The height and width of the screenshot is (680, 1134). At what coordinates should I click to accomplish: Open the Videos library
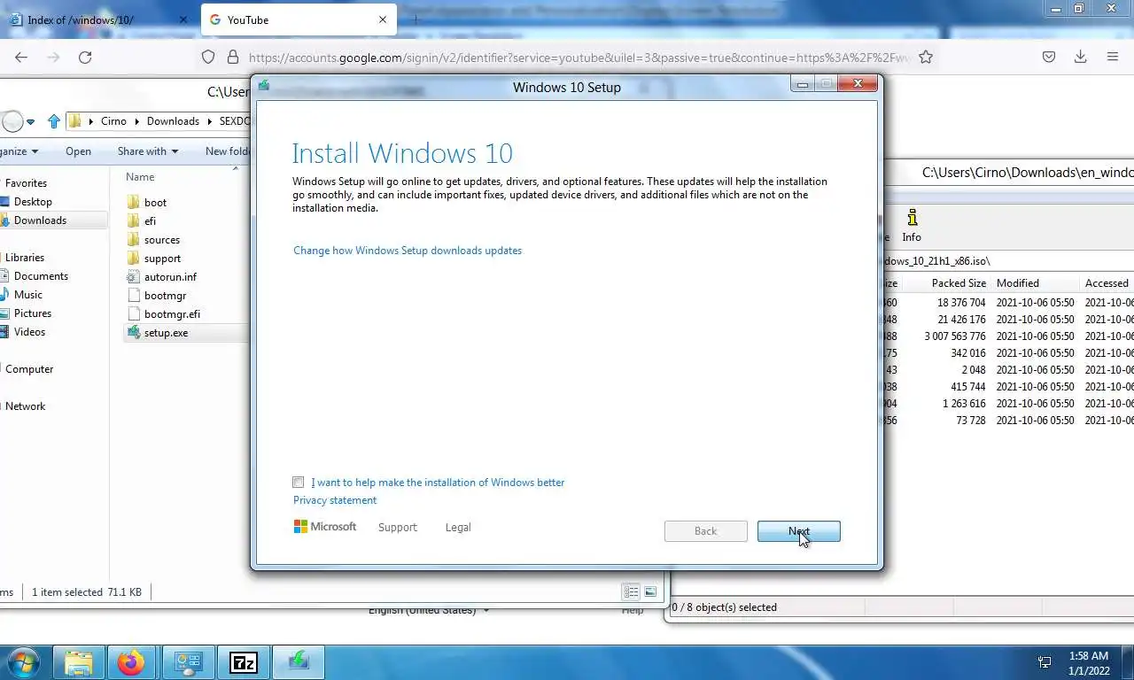coord(29,332)
